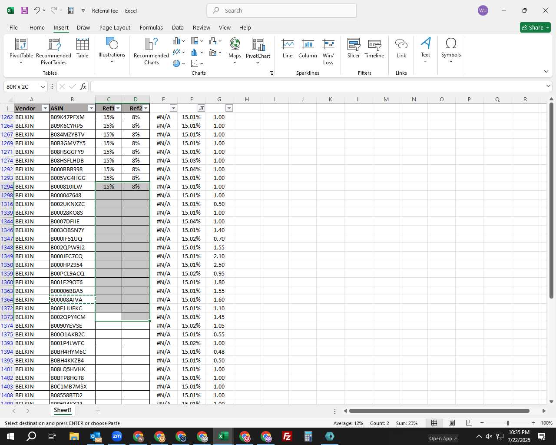This screenshot has height=445, width=556.
Task: Click the Share button
Action: tap(535, 27)
